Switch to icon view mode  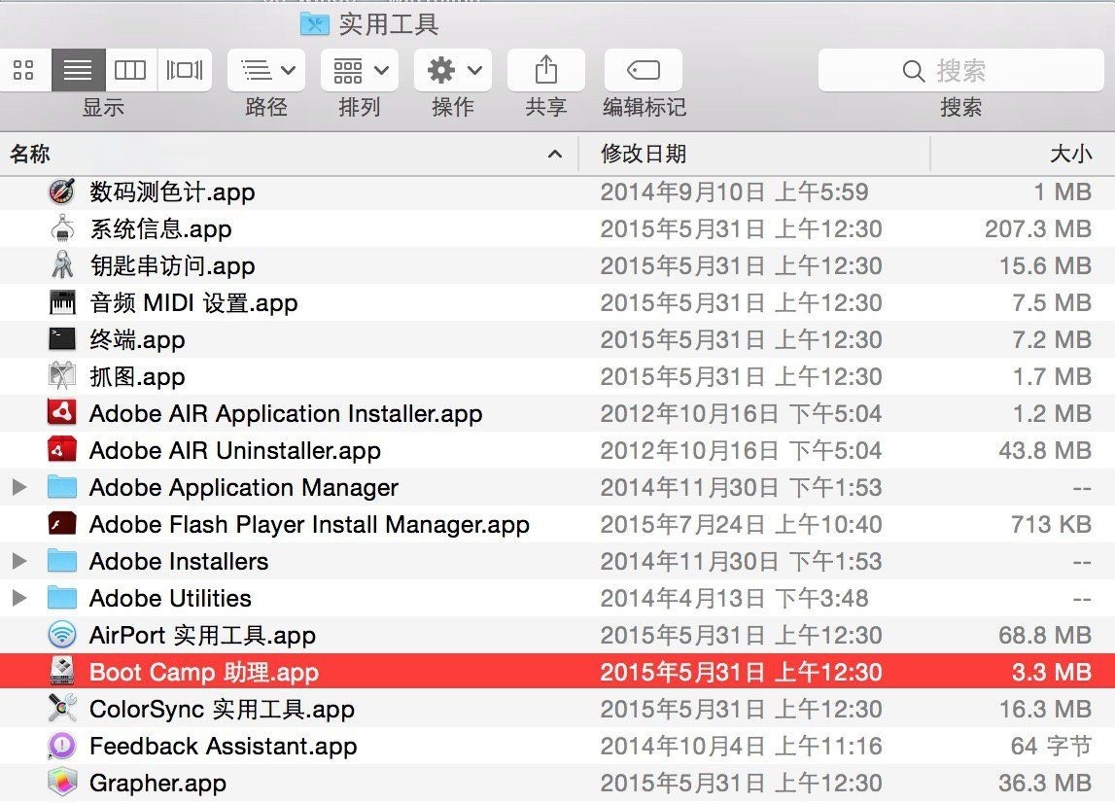point(24,70)
